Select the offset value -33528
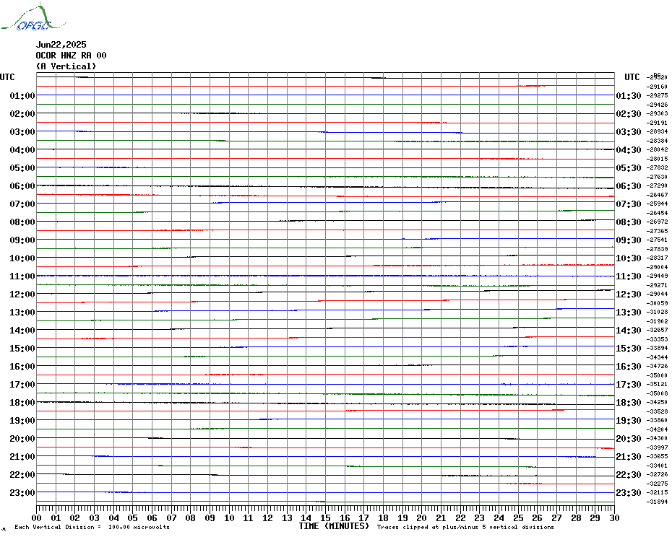Screen dimensions: 672x537 point(657,411)
